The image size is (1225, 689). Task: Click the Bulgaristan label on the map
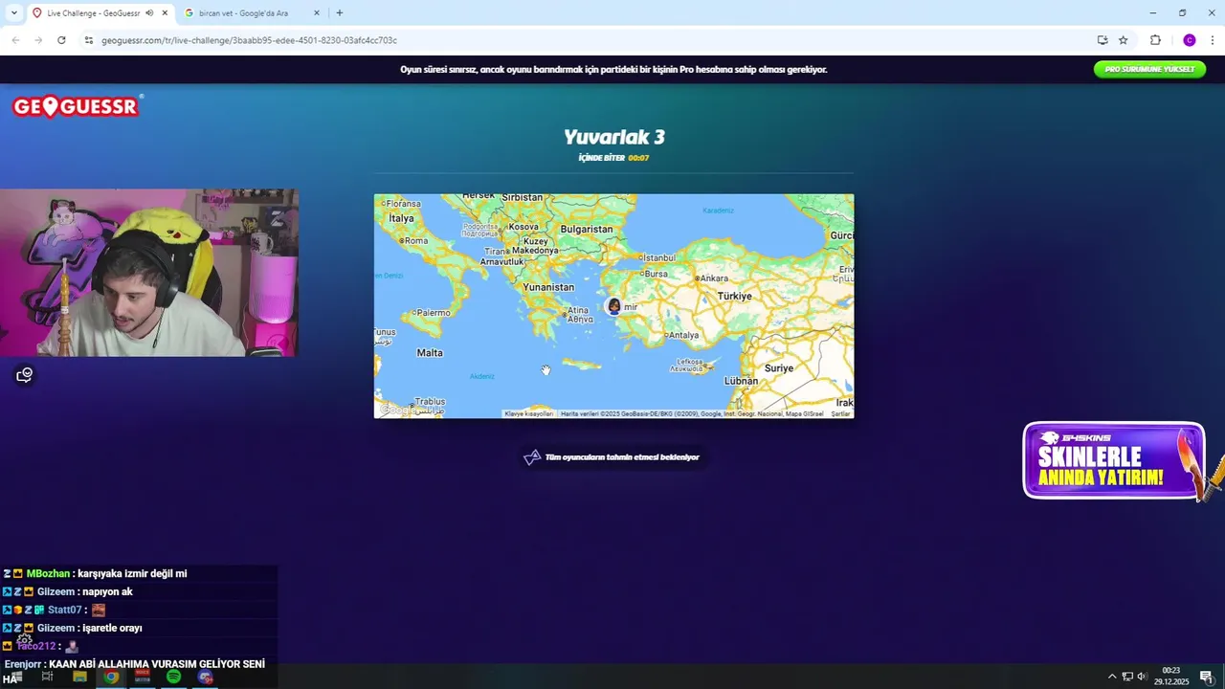coord(587,229)
